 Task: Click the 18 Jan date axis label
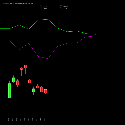(45, 119)
